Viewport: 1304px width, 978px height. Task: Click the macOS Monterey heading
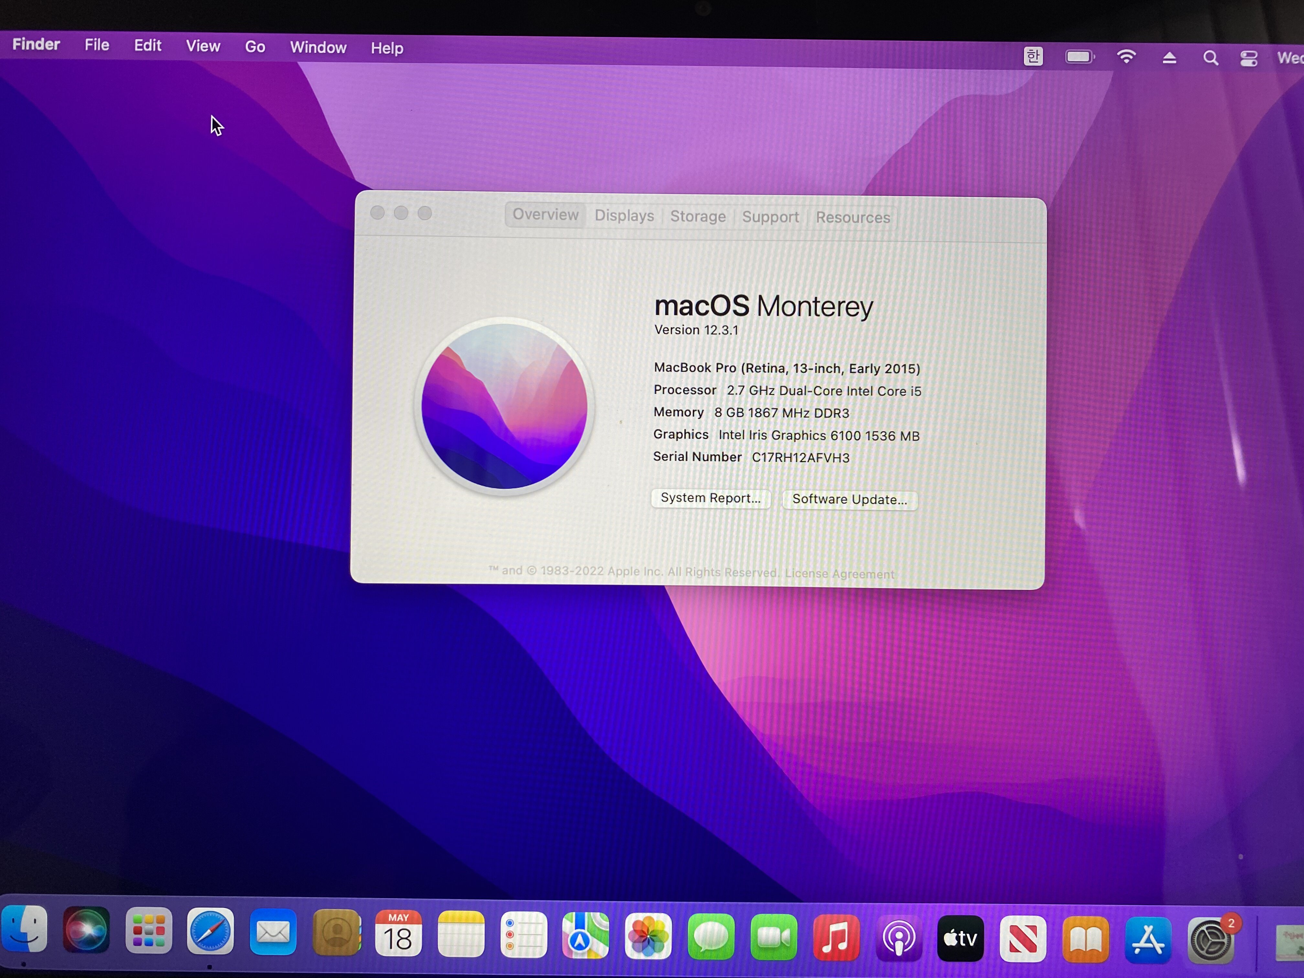[x=764, y=306]
